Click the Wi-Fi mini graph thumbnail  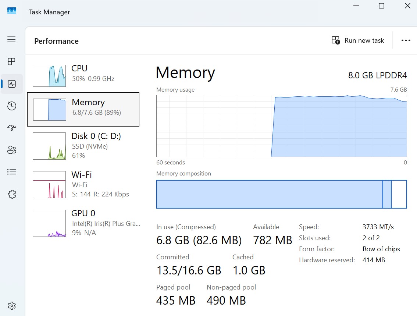pos(49,185)
